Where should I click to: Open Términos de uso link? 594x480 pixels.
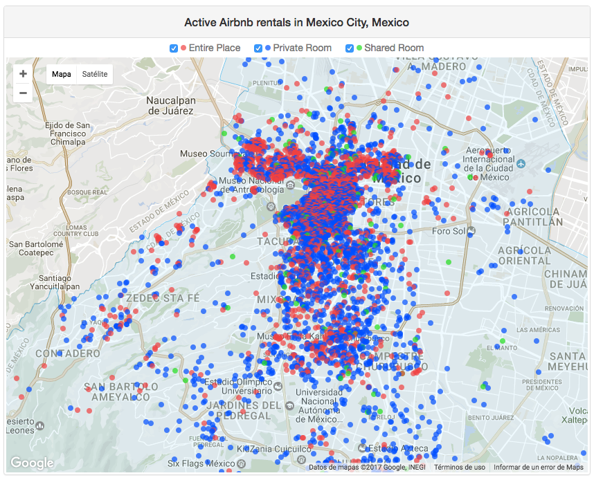pos(460,467)
